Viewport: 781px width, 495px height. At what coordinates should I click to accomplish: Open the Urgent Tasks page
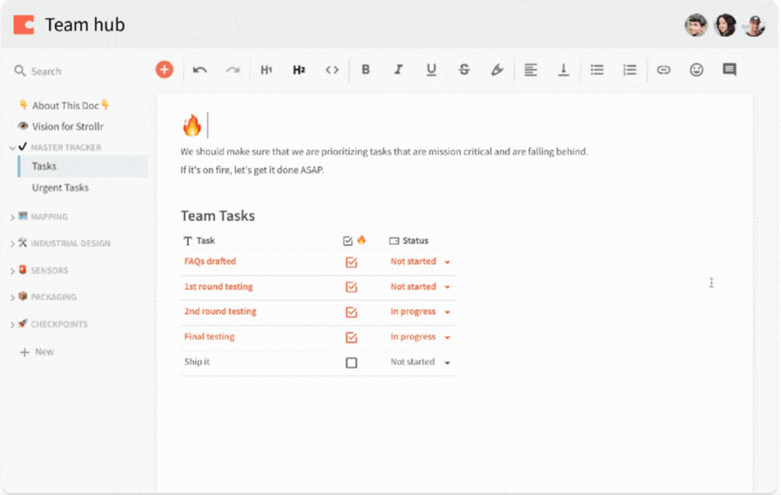point(60,187)
